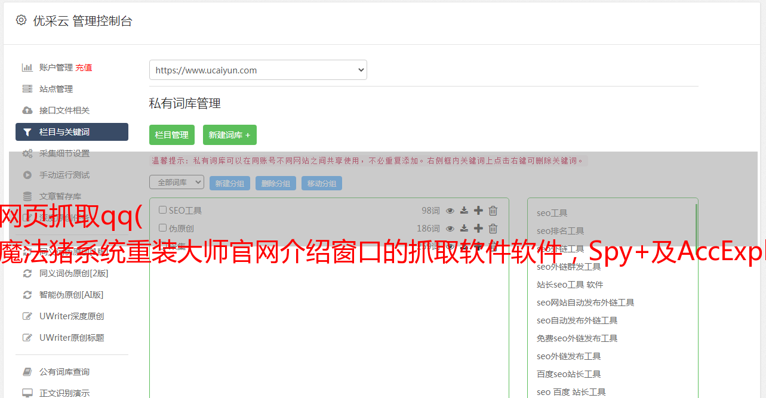Select keyword seo自动发布外链工具
Screen dimensions: 766x398
click(x=577, y=320)
